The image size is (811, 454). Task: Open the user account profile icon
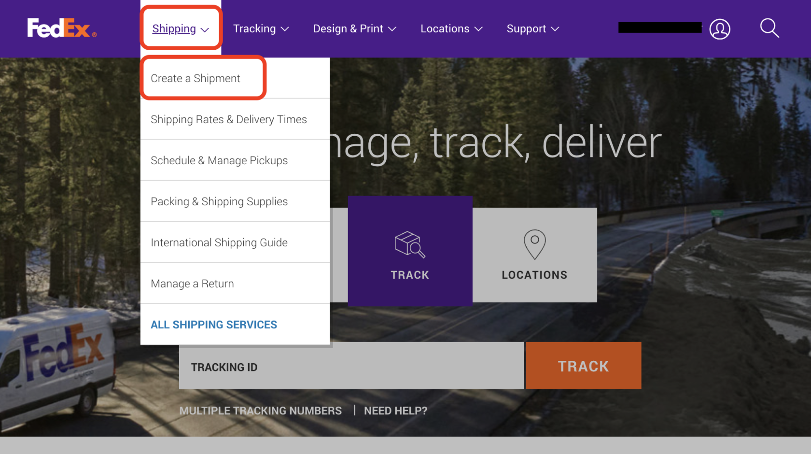pyautogui.click(x=719, y=29)
